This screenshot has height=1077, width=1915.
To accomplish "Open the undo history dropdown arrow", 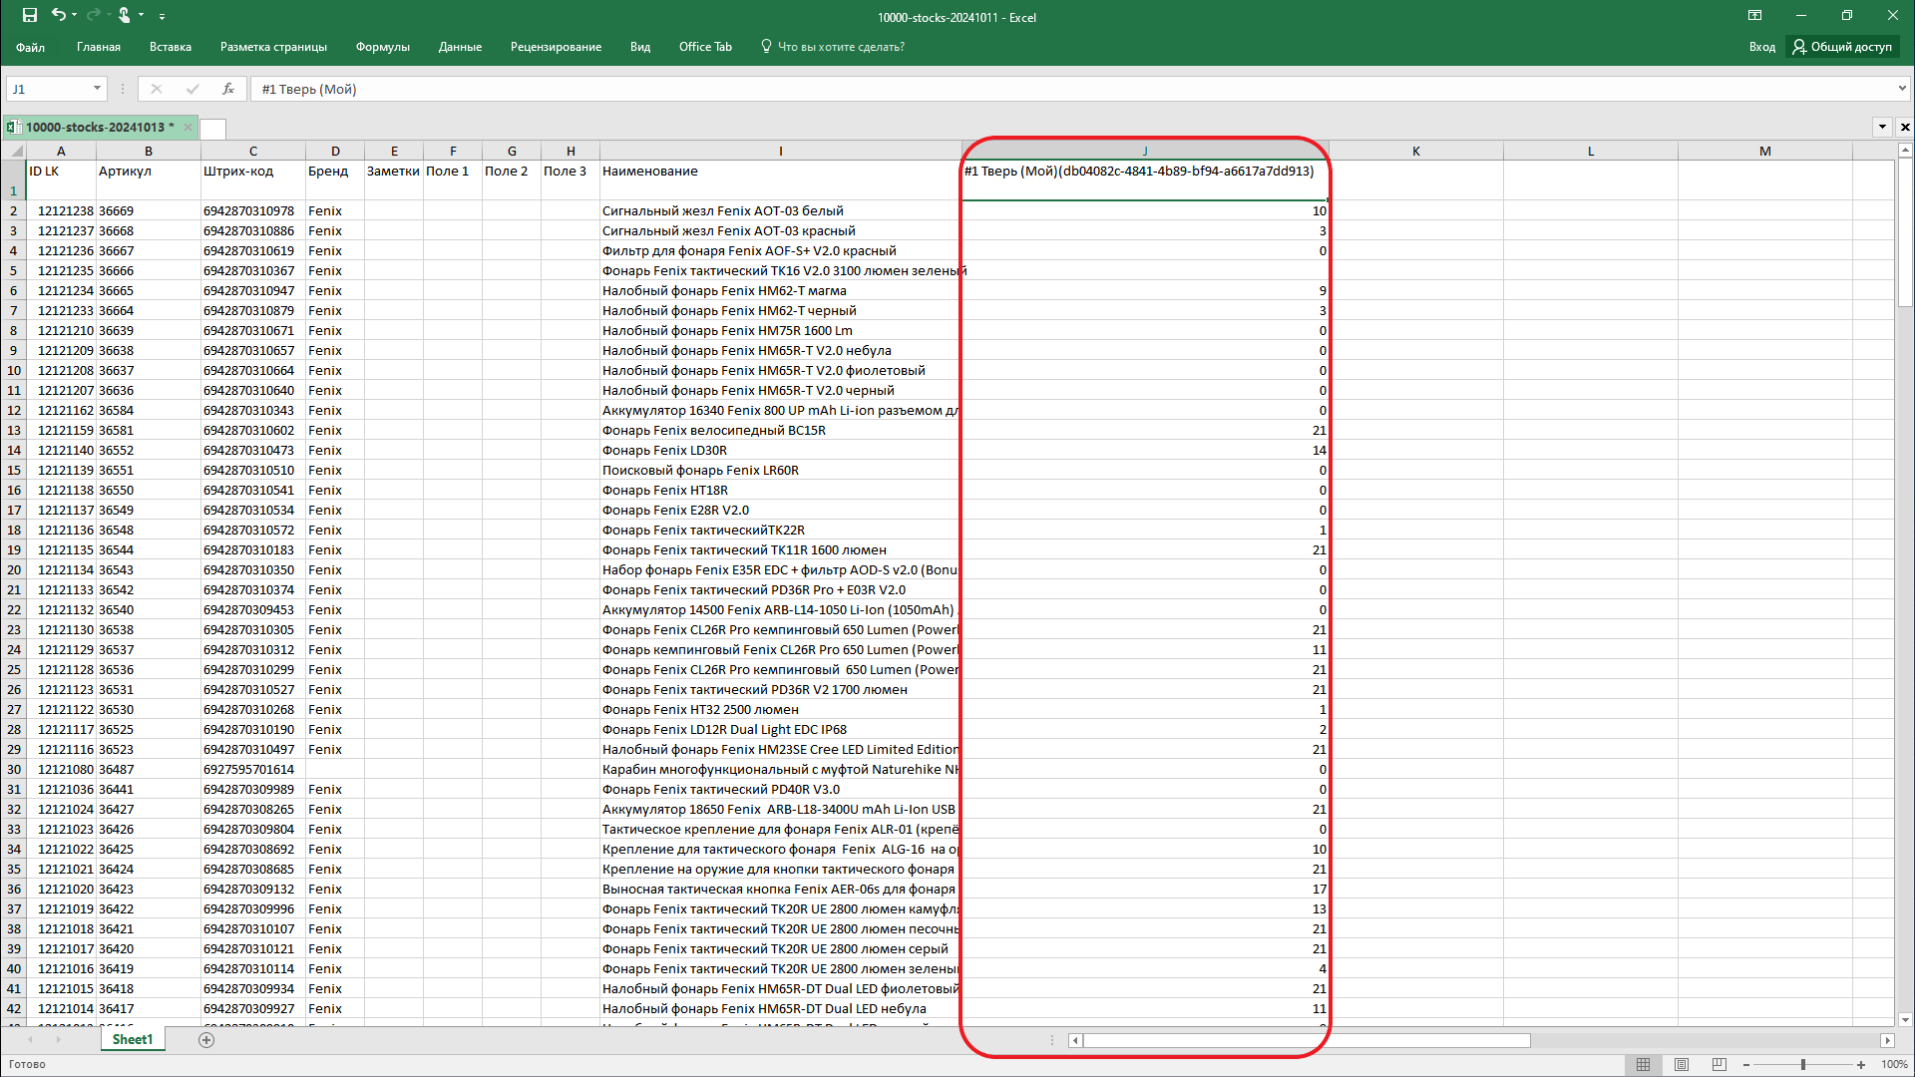I will coord(75,16).
